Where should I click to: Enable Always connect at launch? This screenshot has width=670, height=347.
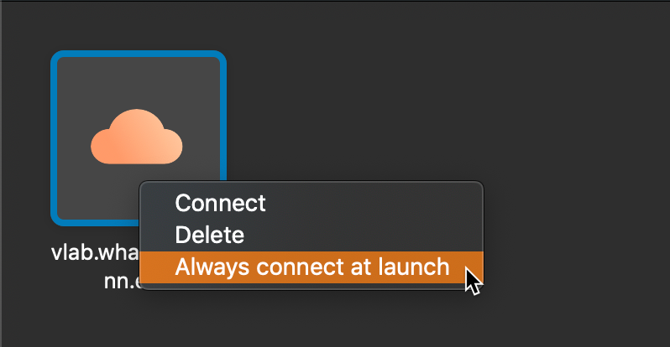click(311, 267)
